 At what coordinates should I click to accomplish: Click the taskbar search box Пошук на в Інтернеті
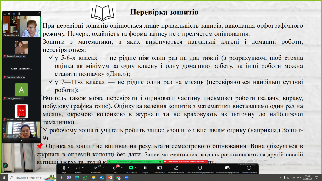tap(32, 178)
